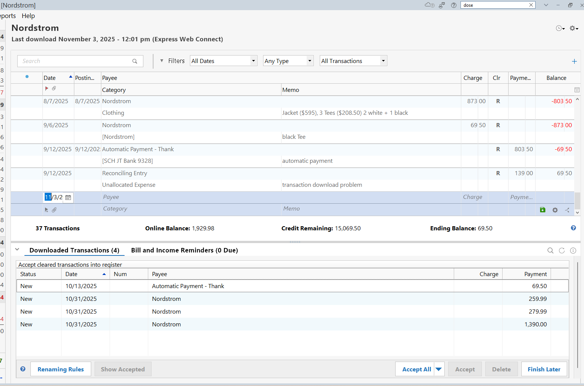Open search in Downloaded Transactions panel
The image size is (584, 386).
pyautogui.click(x=550, y=251)
